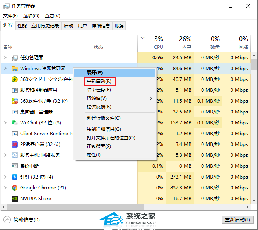
Task: Switch to the 详细信息 tab
Action: coord(101,26)
